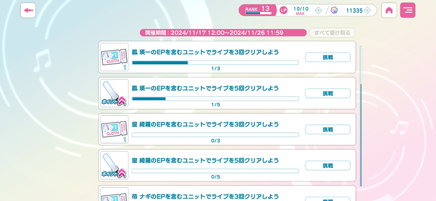Tap CLOTH ticket reward of 鳳 瑛一 3回 mission
The image size is (436, 201).
[114, 57]
